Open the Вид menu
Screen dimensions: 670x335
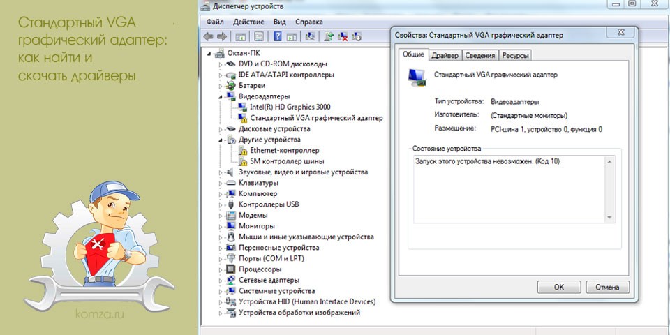(279, 22)
